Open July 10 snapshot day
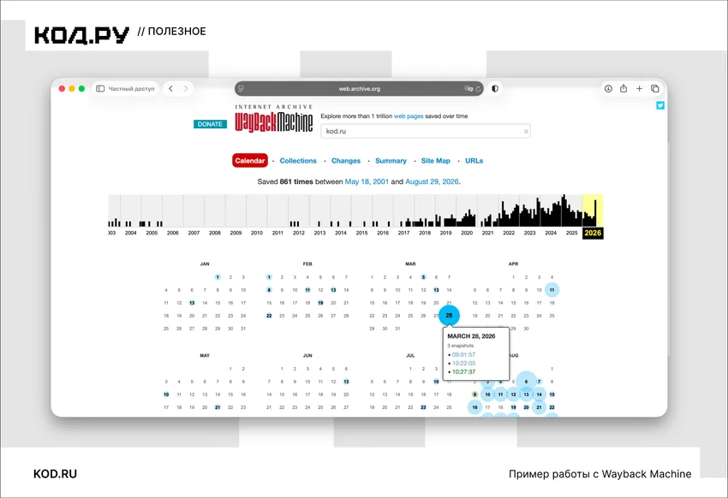728x498 pixels. coord(436,382)
